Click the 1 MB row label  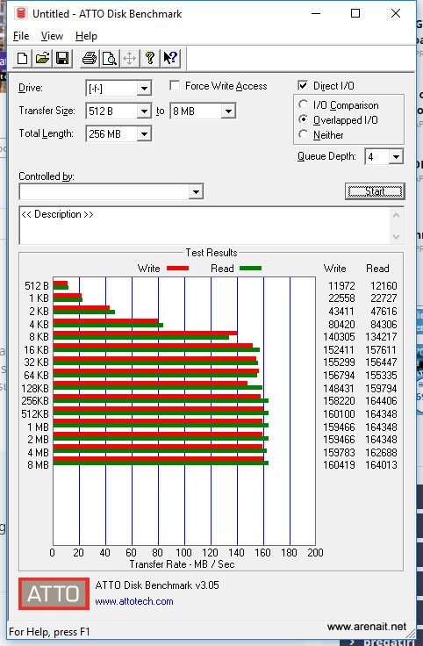tap(38, 427)
